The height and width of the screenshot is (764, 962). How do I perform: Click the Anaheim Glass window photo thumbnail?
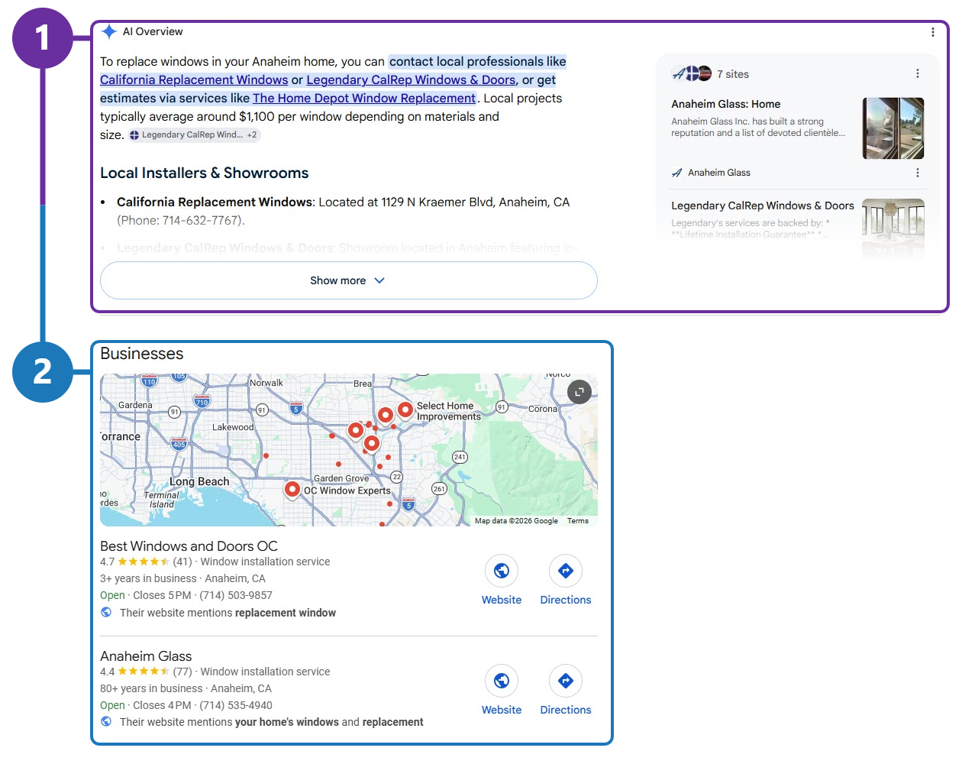(x=893, y=128)
